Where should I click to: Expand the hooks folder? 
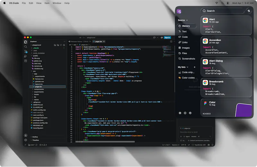36,94
